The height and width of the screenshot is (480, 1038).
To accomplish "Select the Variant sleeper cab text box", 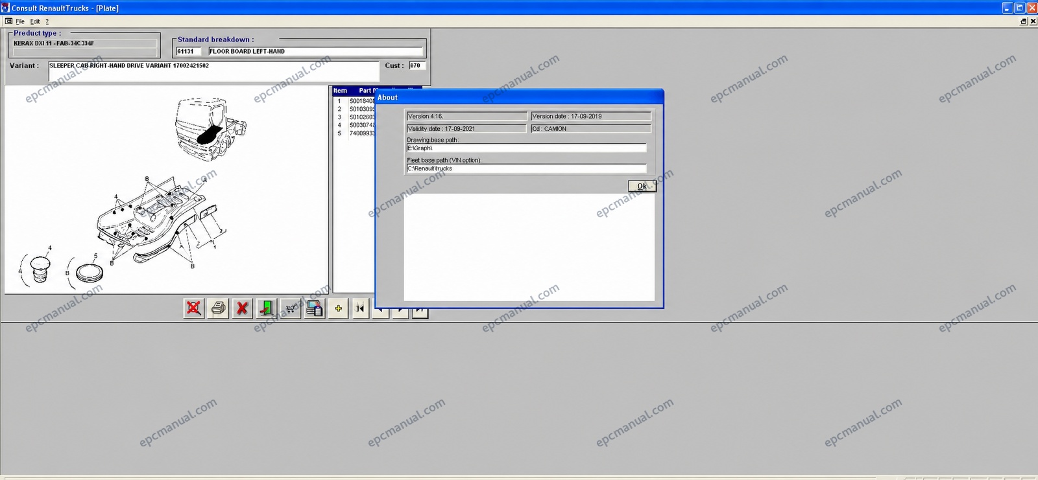I will (x=213, y=71).
